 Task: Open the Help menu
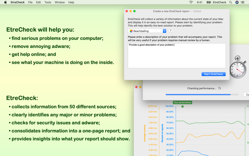pos(71,2)
